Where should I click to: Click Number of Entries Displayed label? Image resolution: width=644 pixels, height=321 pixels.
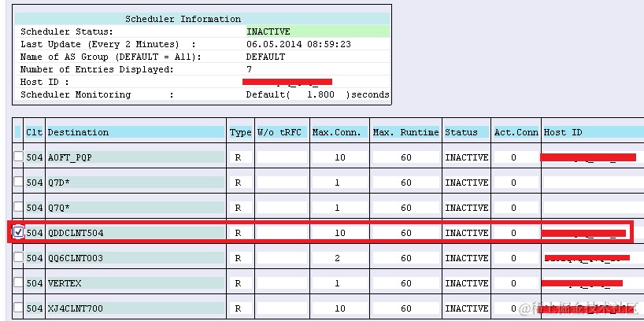tap(97, 69)
